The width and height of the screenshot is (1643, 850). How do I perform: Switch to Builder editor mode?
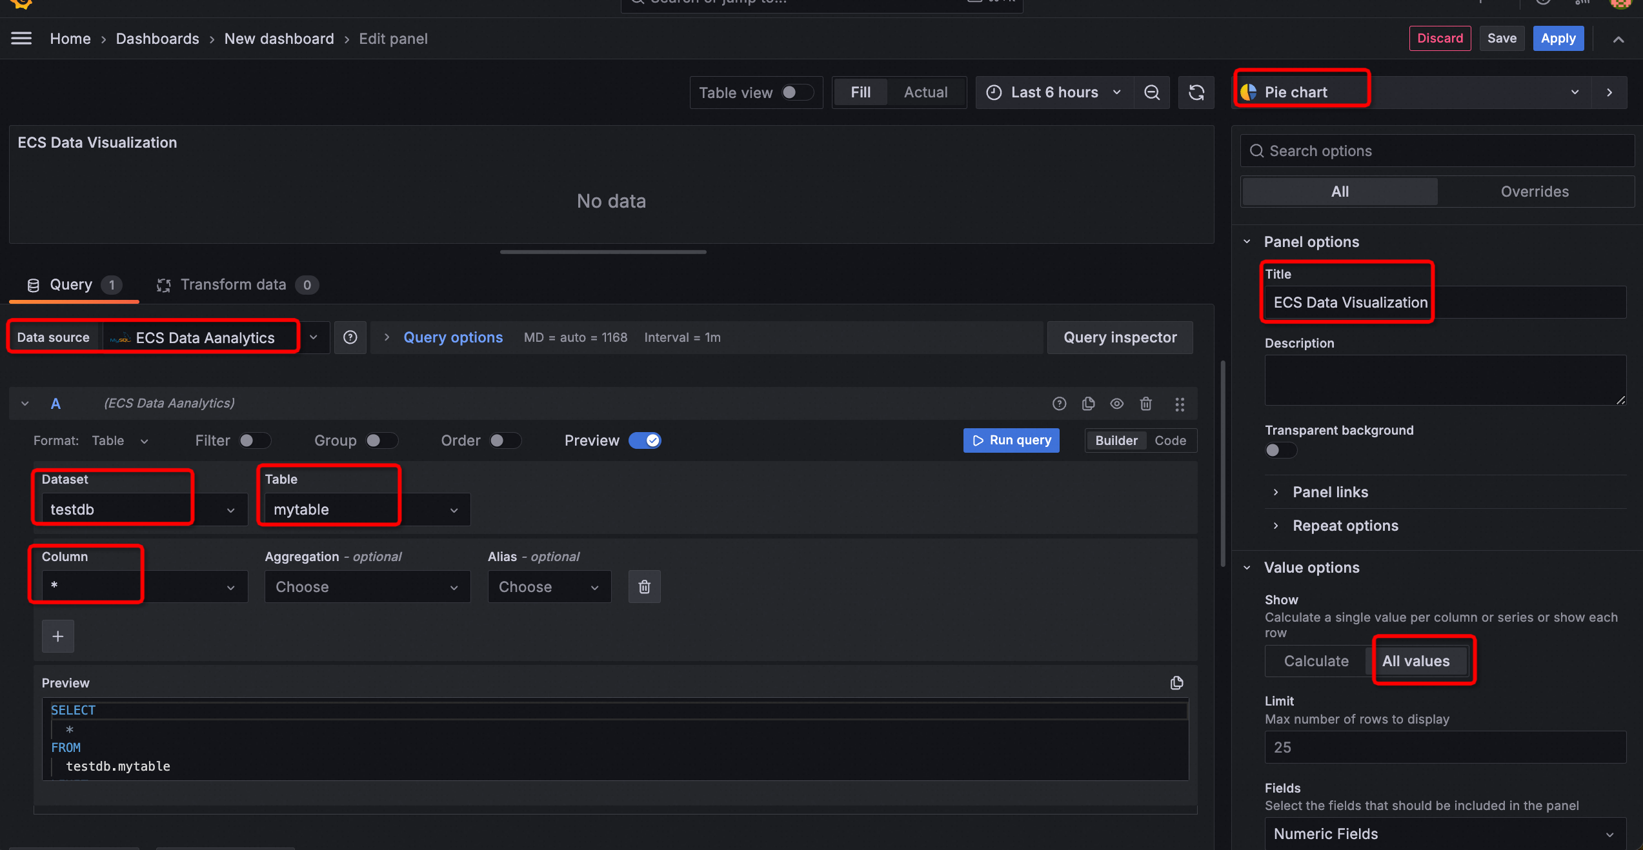[1116, 440]
